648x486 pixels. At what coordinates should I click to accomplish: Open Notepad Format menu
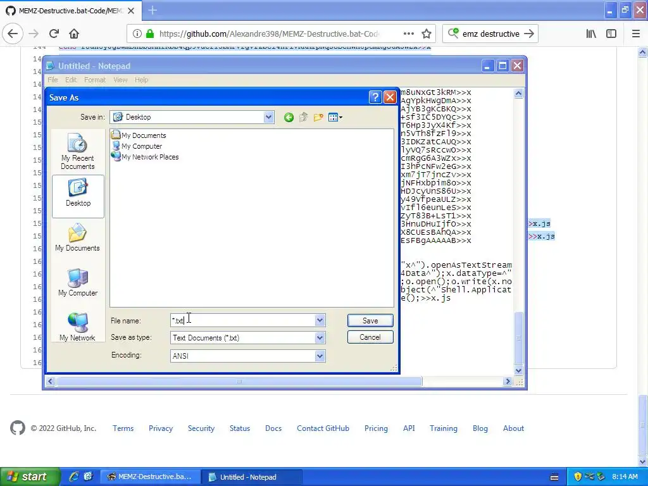click(x=95, y=80)
